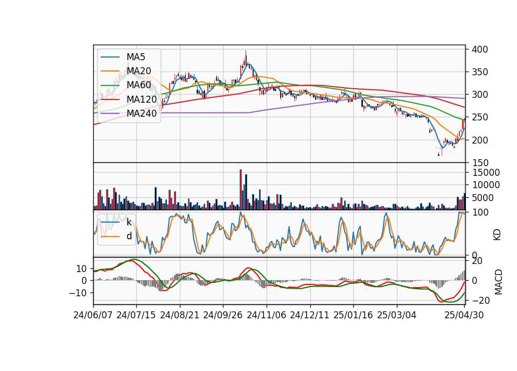Click the 24/08/21 date axis label
517x371 pixels.
pos(180,315)
